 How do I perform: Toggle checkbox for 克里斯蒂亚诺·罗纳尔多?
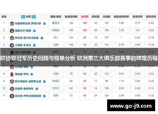(45, 24)
